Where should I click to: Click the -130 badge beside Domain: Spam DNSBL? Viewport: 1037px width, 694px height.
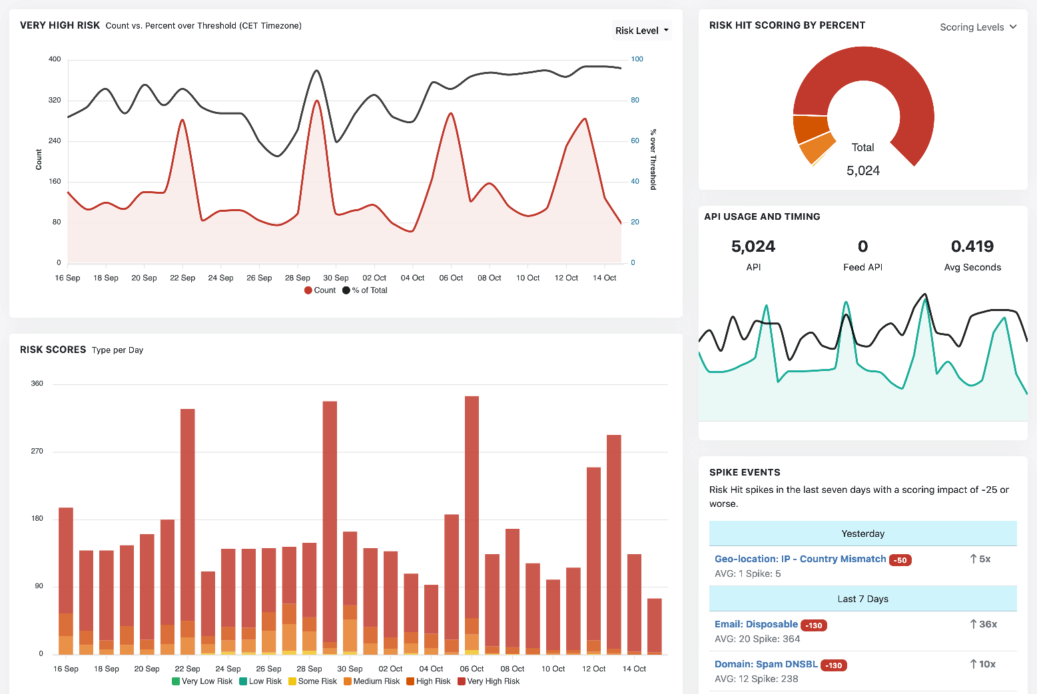pyautogui.click(x=834, y=665)
